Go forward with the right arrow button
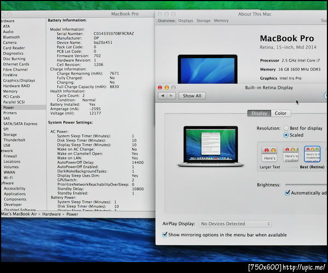The width and height of the screenshot is (328, 273). [x=171, y=96]
